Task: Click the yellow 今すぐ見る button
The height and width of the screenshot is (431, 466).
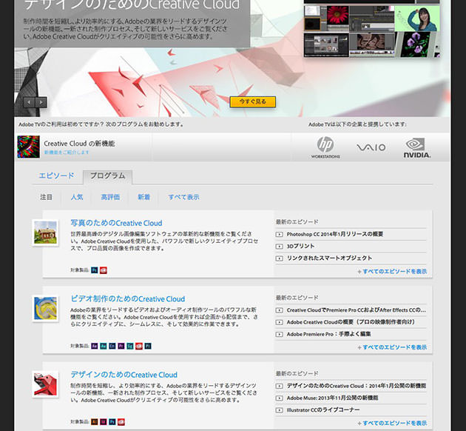Action: click(253, 101)
